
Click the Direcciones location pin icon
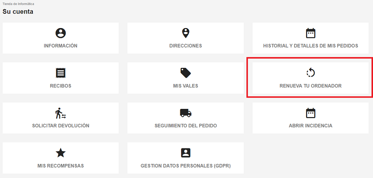[x=186, y=33]
